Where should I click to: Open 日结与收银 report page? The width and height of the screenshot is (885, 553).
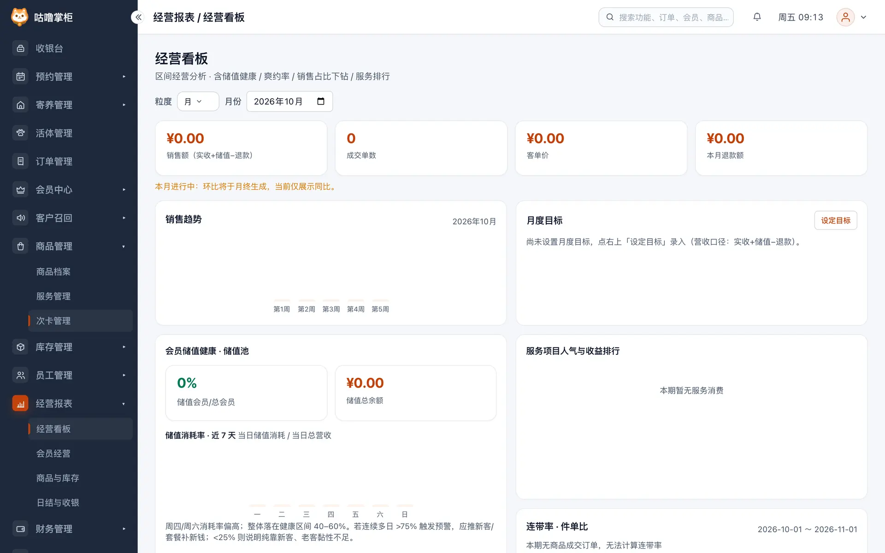point(58,502)
